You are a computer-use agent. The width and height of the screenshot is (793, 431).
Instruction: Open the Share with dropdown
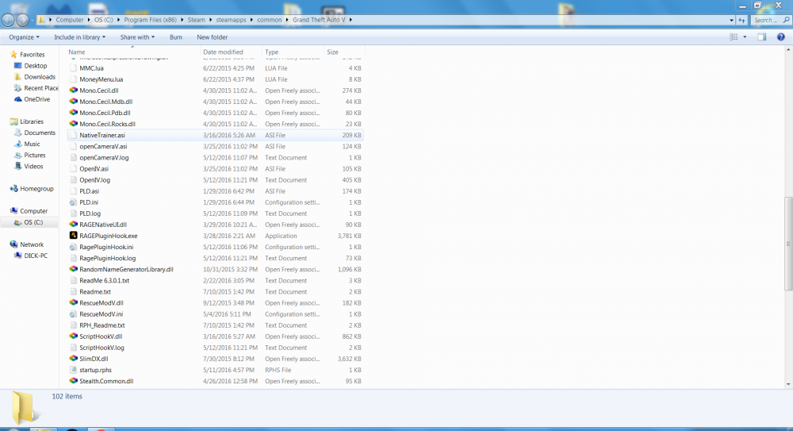[x=137, y=37]
